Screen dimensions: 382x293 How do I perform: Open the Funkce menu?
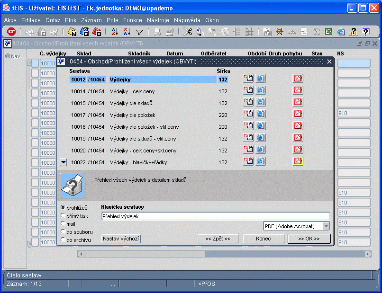click(x=133, y=20)
